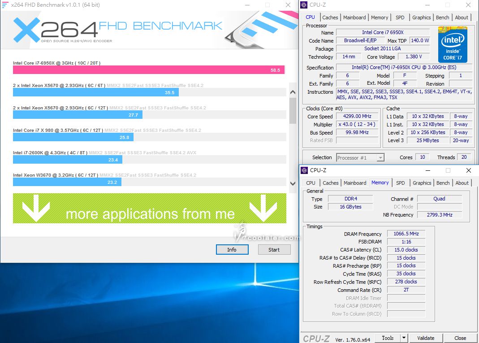This screenshot has width=479, height=343.
Task: Click the Validate button in CPU-Z
Action: click(426, 338)
